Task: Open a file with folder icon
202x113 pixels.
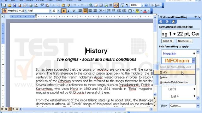Action: [x=9, y=5]
